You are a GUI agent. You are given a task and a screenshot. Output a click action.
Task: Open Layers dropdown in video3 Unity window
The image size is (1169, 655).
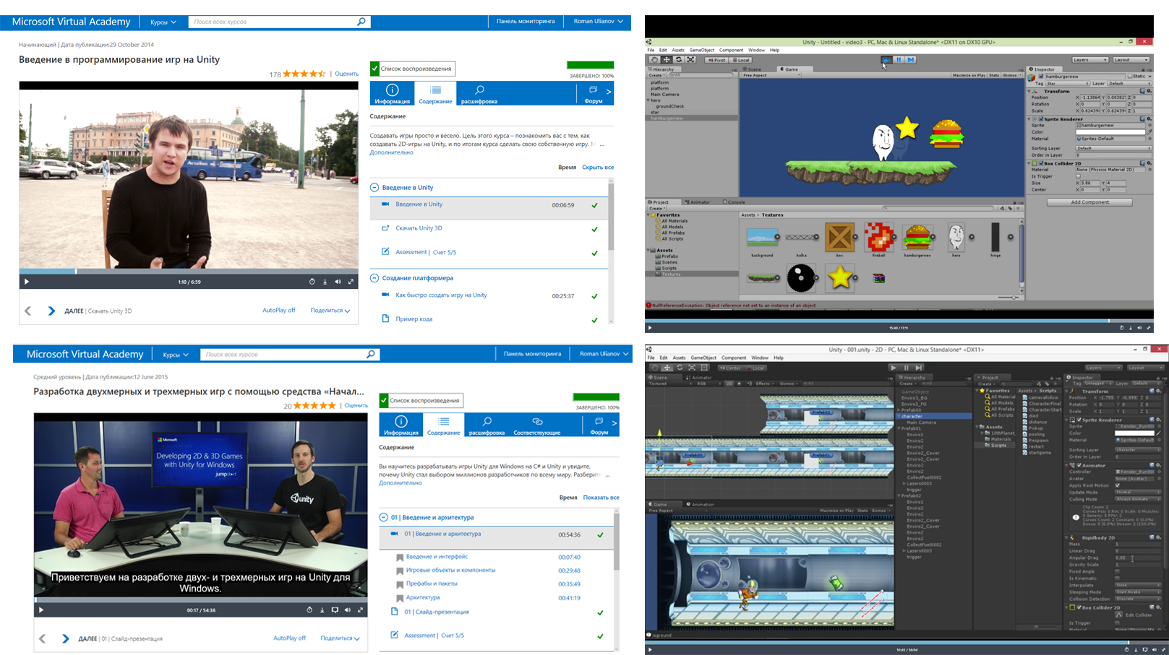click(1089, 60)
